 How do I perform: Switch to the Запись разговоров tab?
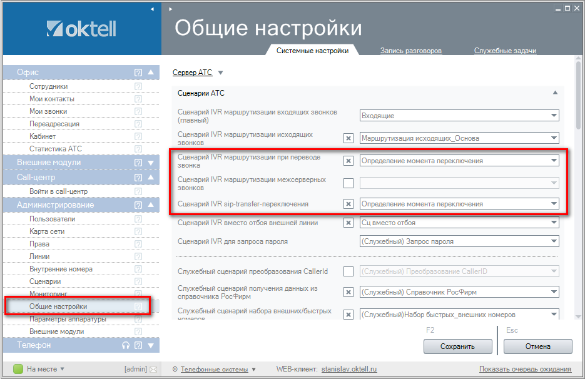(411, 51)
